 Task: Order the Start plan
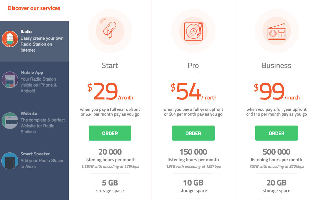pos(110,133)
